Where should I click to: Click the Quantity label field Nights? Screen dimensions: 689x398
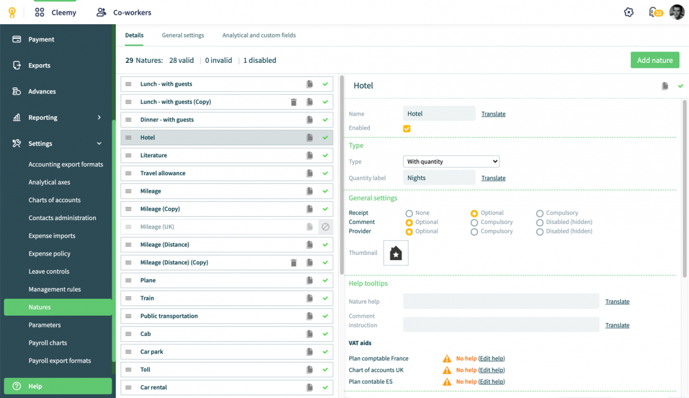[439, 178]
